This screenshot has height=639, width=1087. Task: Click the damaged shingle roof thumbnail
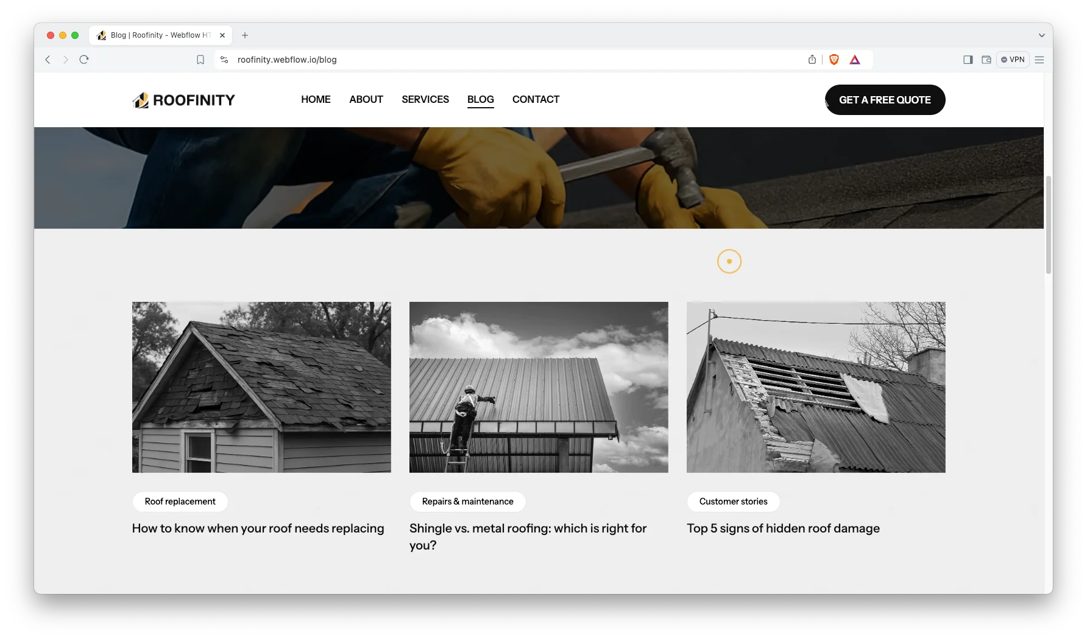pos(261,387)
